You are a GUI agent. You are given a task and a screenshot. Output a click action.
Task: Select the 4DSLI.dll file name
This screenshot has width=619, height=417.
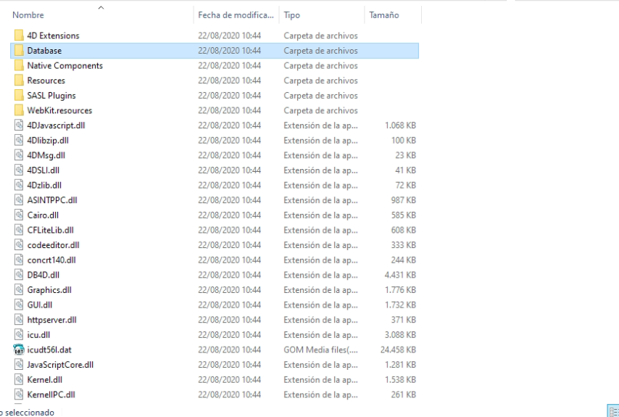pyautogui.click(x=43, y=170)
